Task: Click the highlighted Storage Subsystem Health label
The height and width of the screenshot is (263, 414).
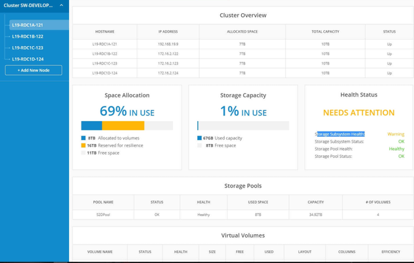Action: (340, 134)
